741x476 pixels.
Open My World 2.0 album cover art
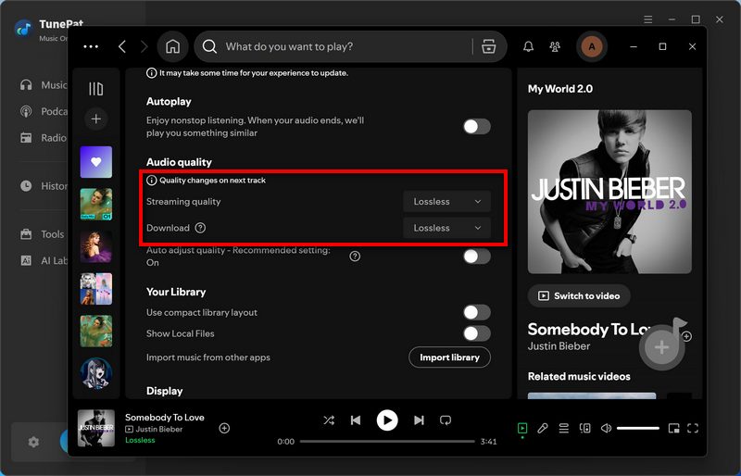(609, 192)
